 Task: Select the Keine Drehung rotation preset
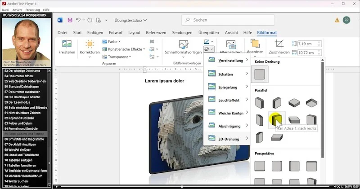point(260,74)
